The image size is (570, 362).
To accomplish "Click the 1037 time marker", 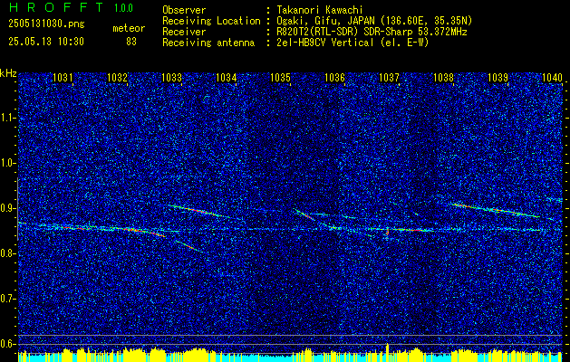I will (x=389, y=77).
